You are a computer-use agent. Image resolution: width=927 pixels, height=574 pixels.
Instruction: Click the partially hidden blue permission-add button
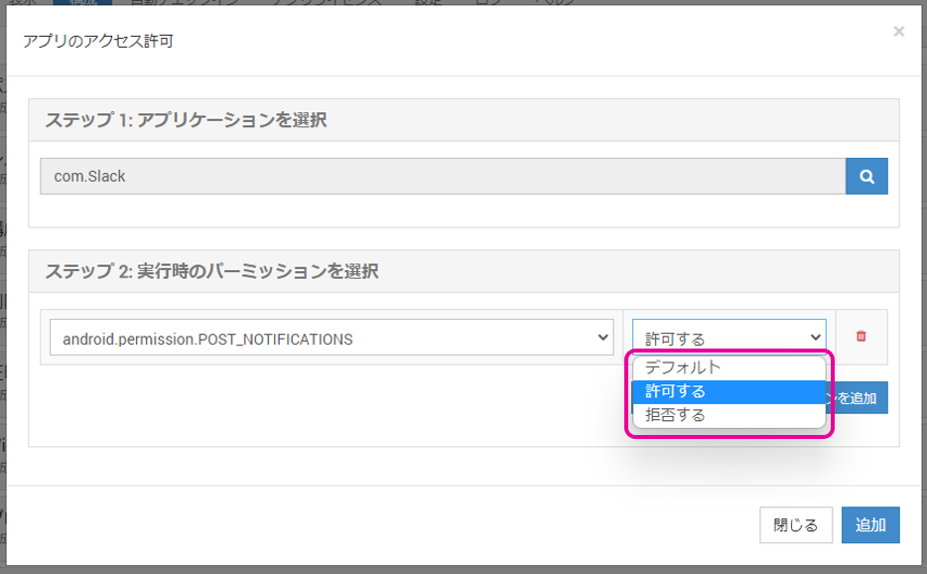(x=860, y=398)
